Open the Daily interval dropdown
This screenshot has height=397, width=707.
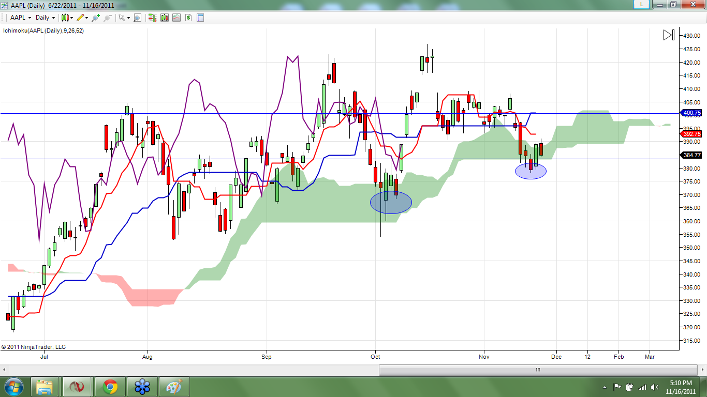[x=45, y=17]
